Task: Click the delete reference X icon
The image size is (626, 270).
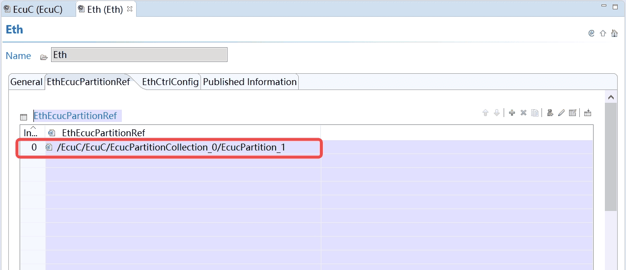Action: tap(523, 113)
